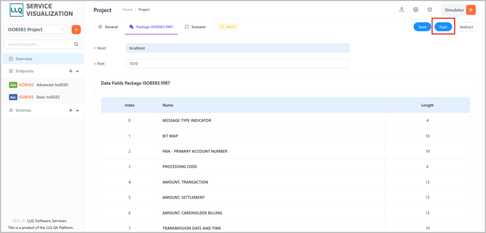Click LLQ Software Services footer link
The image size is (486, 233).
pyautogui.click(x=46, y=221)
